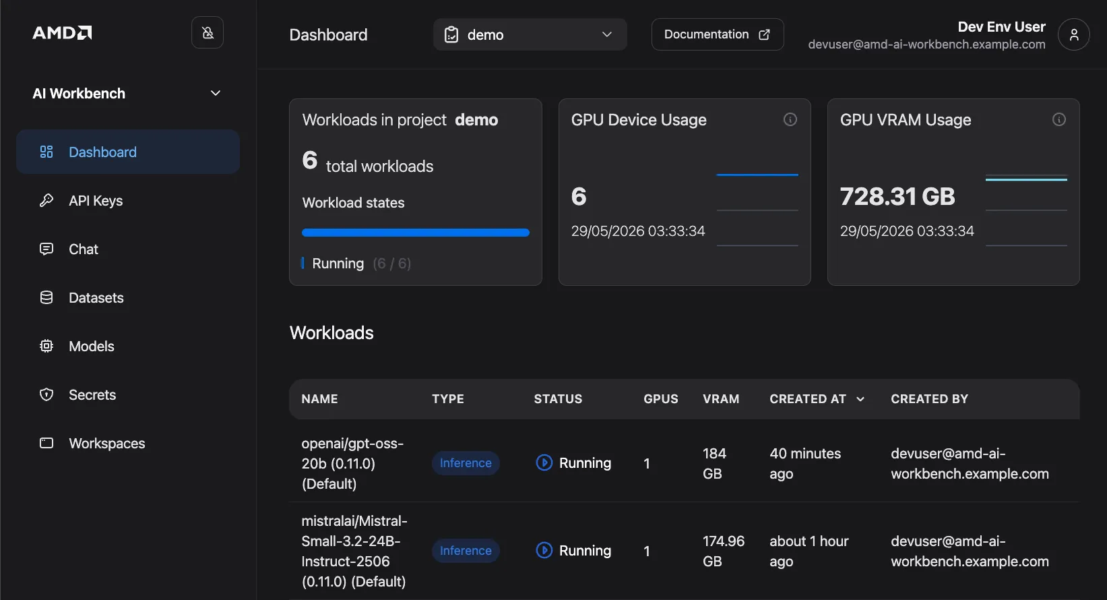This screenshot has width=1107, height=600.
Task: Click the 184 GB VRAM cell
Action: [x=714, y=463]
